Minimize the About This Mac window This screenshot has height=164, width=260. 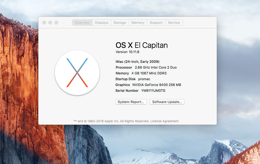coord(50,23)
